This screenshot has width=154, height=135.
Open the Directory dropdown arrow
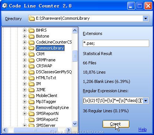tap(146, 19)
